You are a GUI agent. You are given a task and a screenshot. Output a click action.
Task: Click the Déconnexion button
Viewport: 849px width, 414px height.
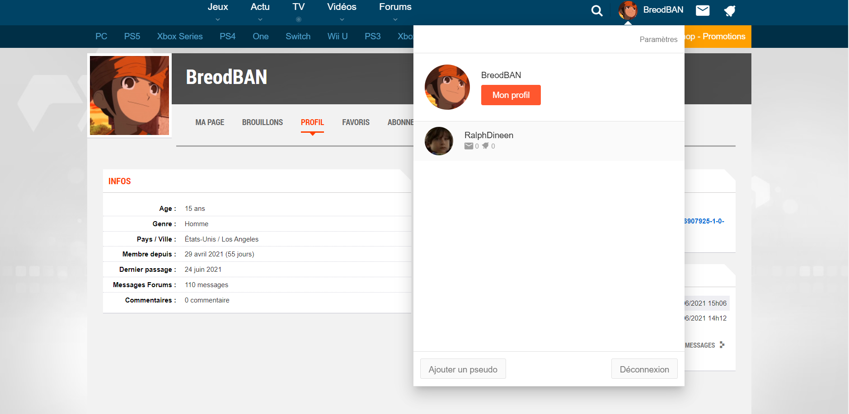pos(644,369)
